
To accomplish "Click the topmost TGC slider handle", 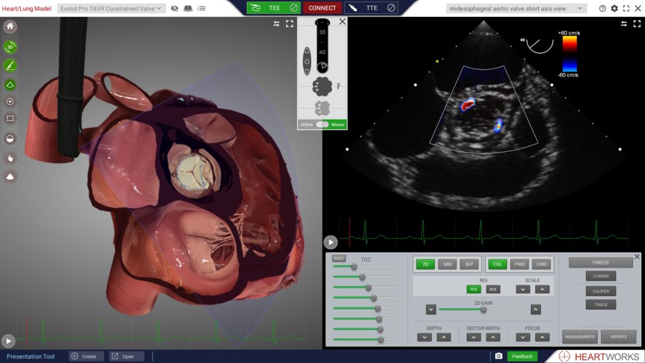I will [x=354, y=267].
